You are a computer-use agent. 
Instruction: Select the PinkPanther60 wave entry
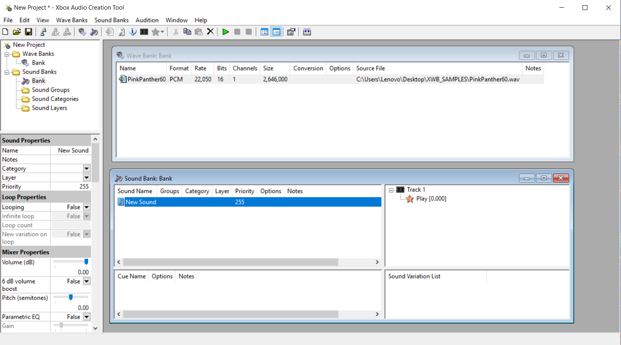point(146,79)
